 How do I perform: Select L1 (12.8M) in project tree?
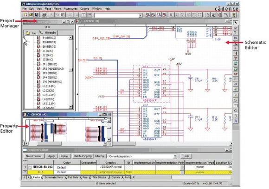[x=49, y=86]
